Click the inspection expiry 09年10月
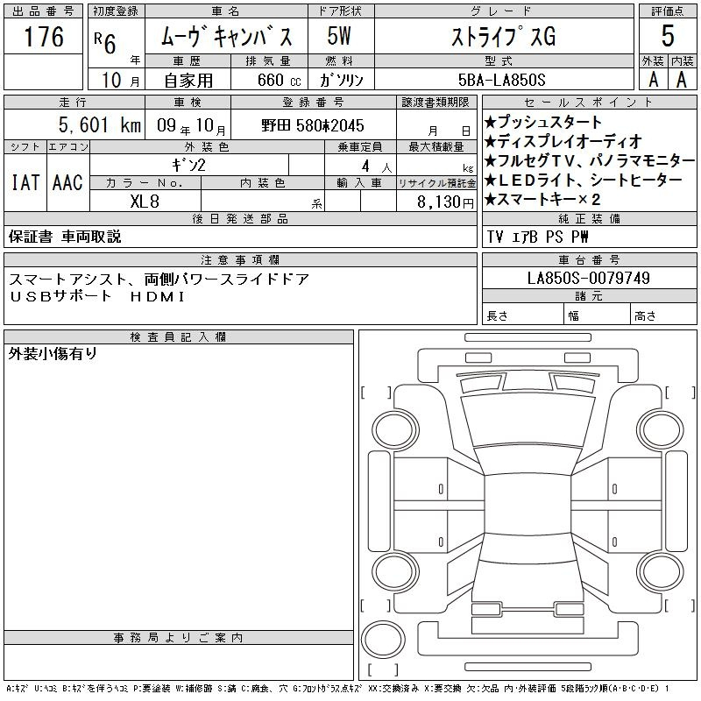 pyautogui.click(x=191, y=125)
